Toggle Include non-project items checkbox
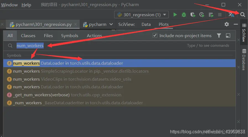Screen dimensions: 248x137 pos(155,35)
